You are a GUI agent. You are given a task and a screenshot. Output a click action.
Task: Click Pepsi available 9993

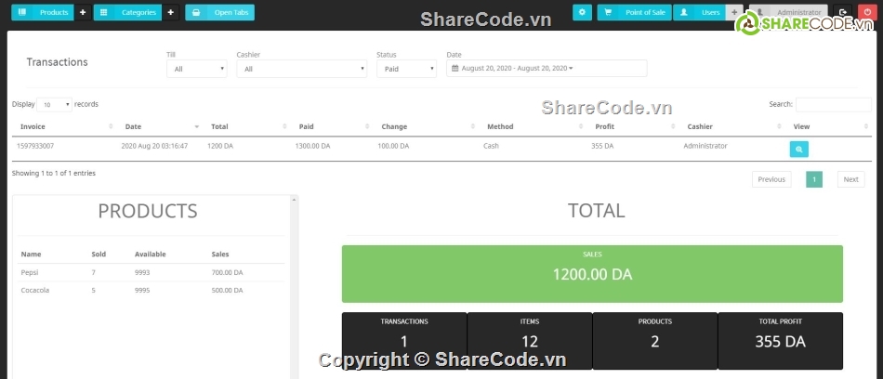[x=142, y=272]
